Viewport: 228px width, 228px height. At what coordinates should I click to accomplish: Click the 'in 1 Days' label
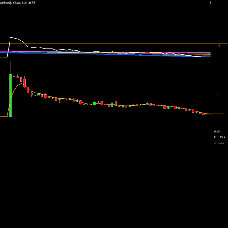point(219,143)
